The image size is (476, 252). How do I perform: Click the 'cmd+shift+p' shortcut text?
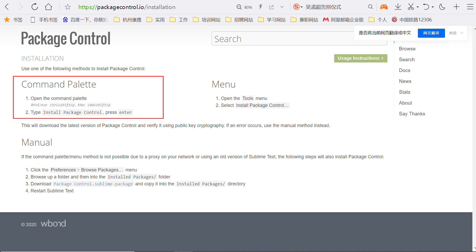point(99,105)
